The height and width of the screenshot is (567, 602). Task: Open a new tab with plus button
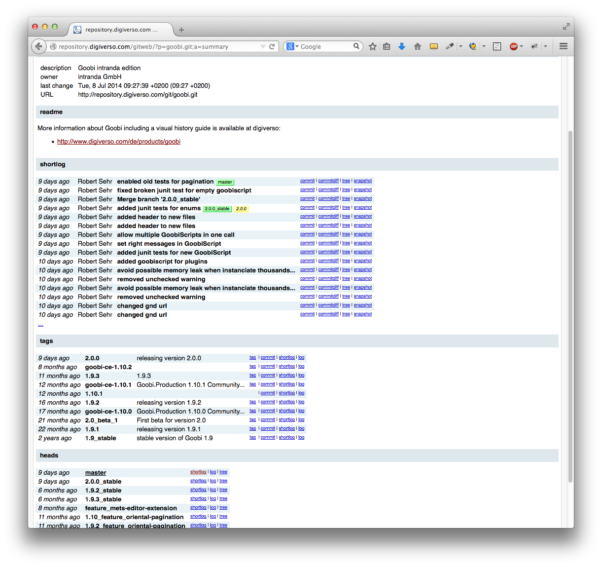tap(181, 30)
